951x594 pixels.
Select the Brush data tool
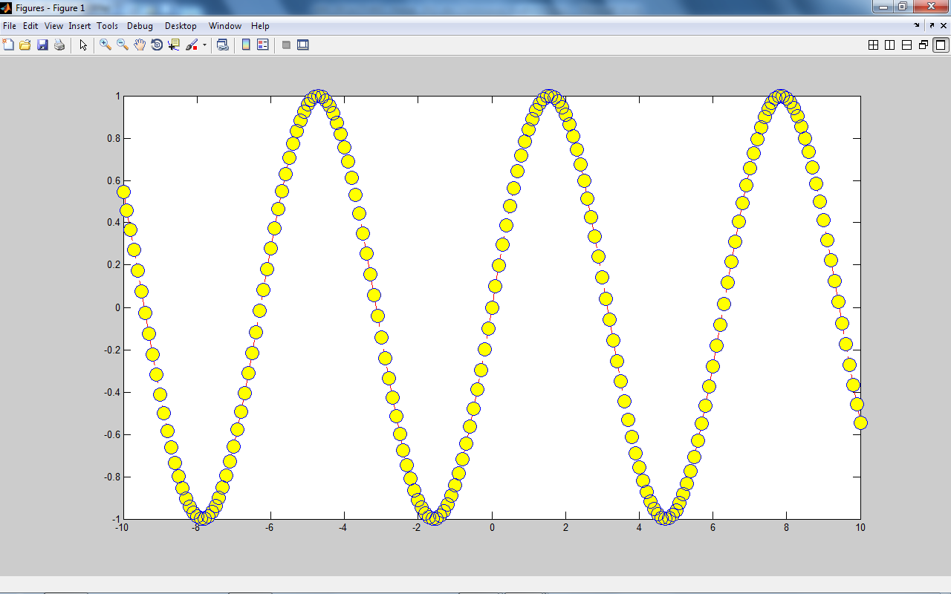192,45
